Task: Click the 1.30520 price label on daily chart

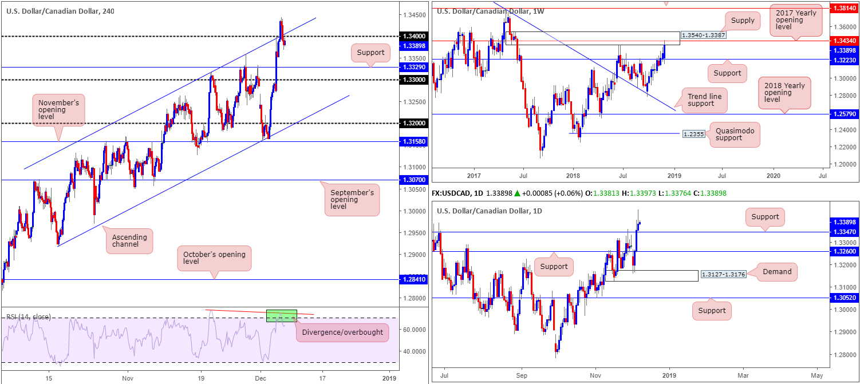Action: pos(845,298)
